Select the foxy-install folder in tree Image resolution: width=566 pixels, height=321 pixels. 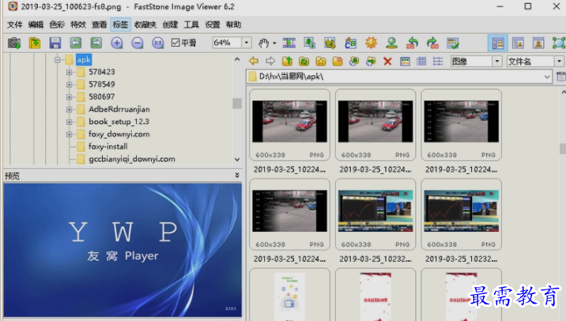(x=108, y=146)
